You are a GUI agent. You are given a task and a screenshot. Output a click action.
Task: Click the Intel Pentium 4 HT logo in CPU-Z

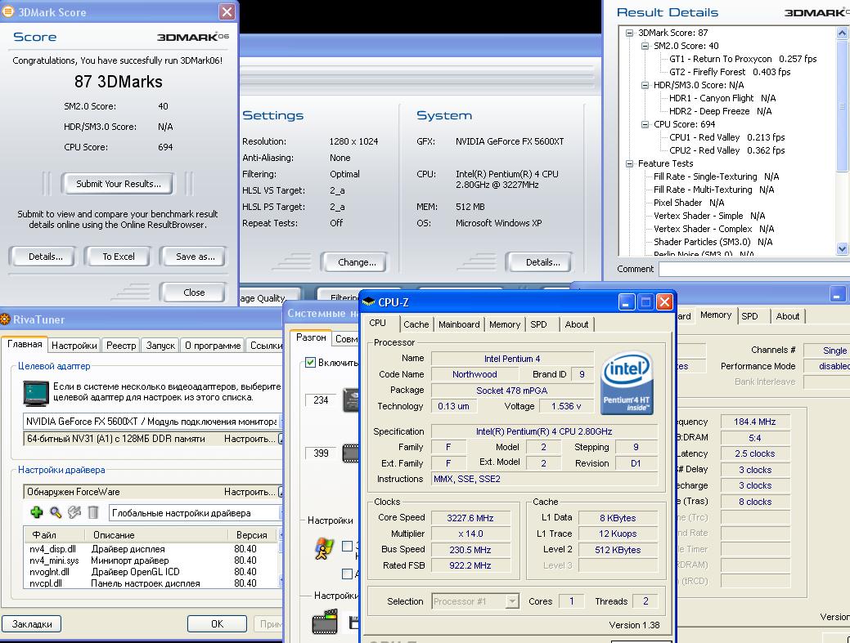(627, 382)
